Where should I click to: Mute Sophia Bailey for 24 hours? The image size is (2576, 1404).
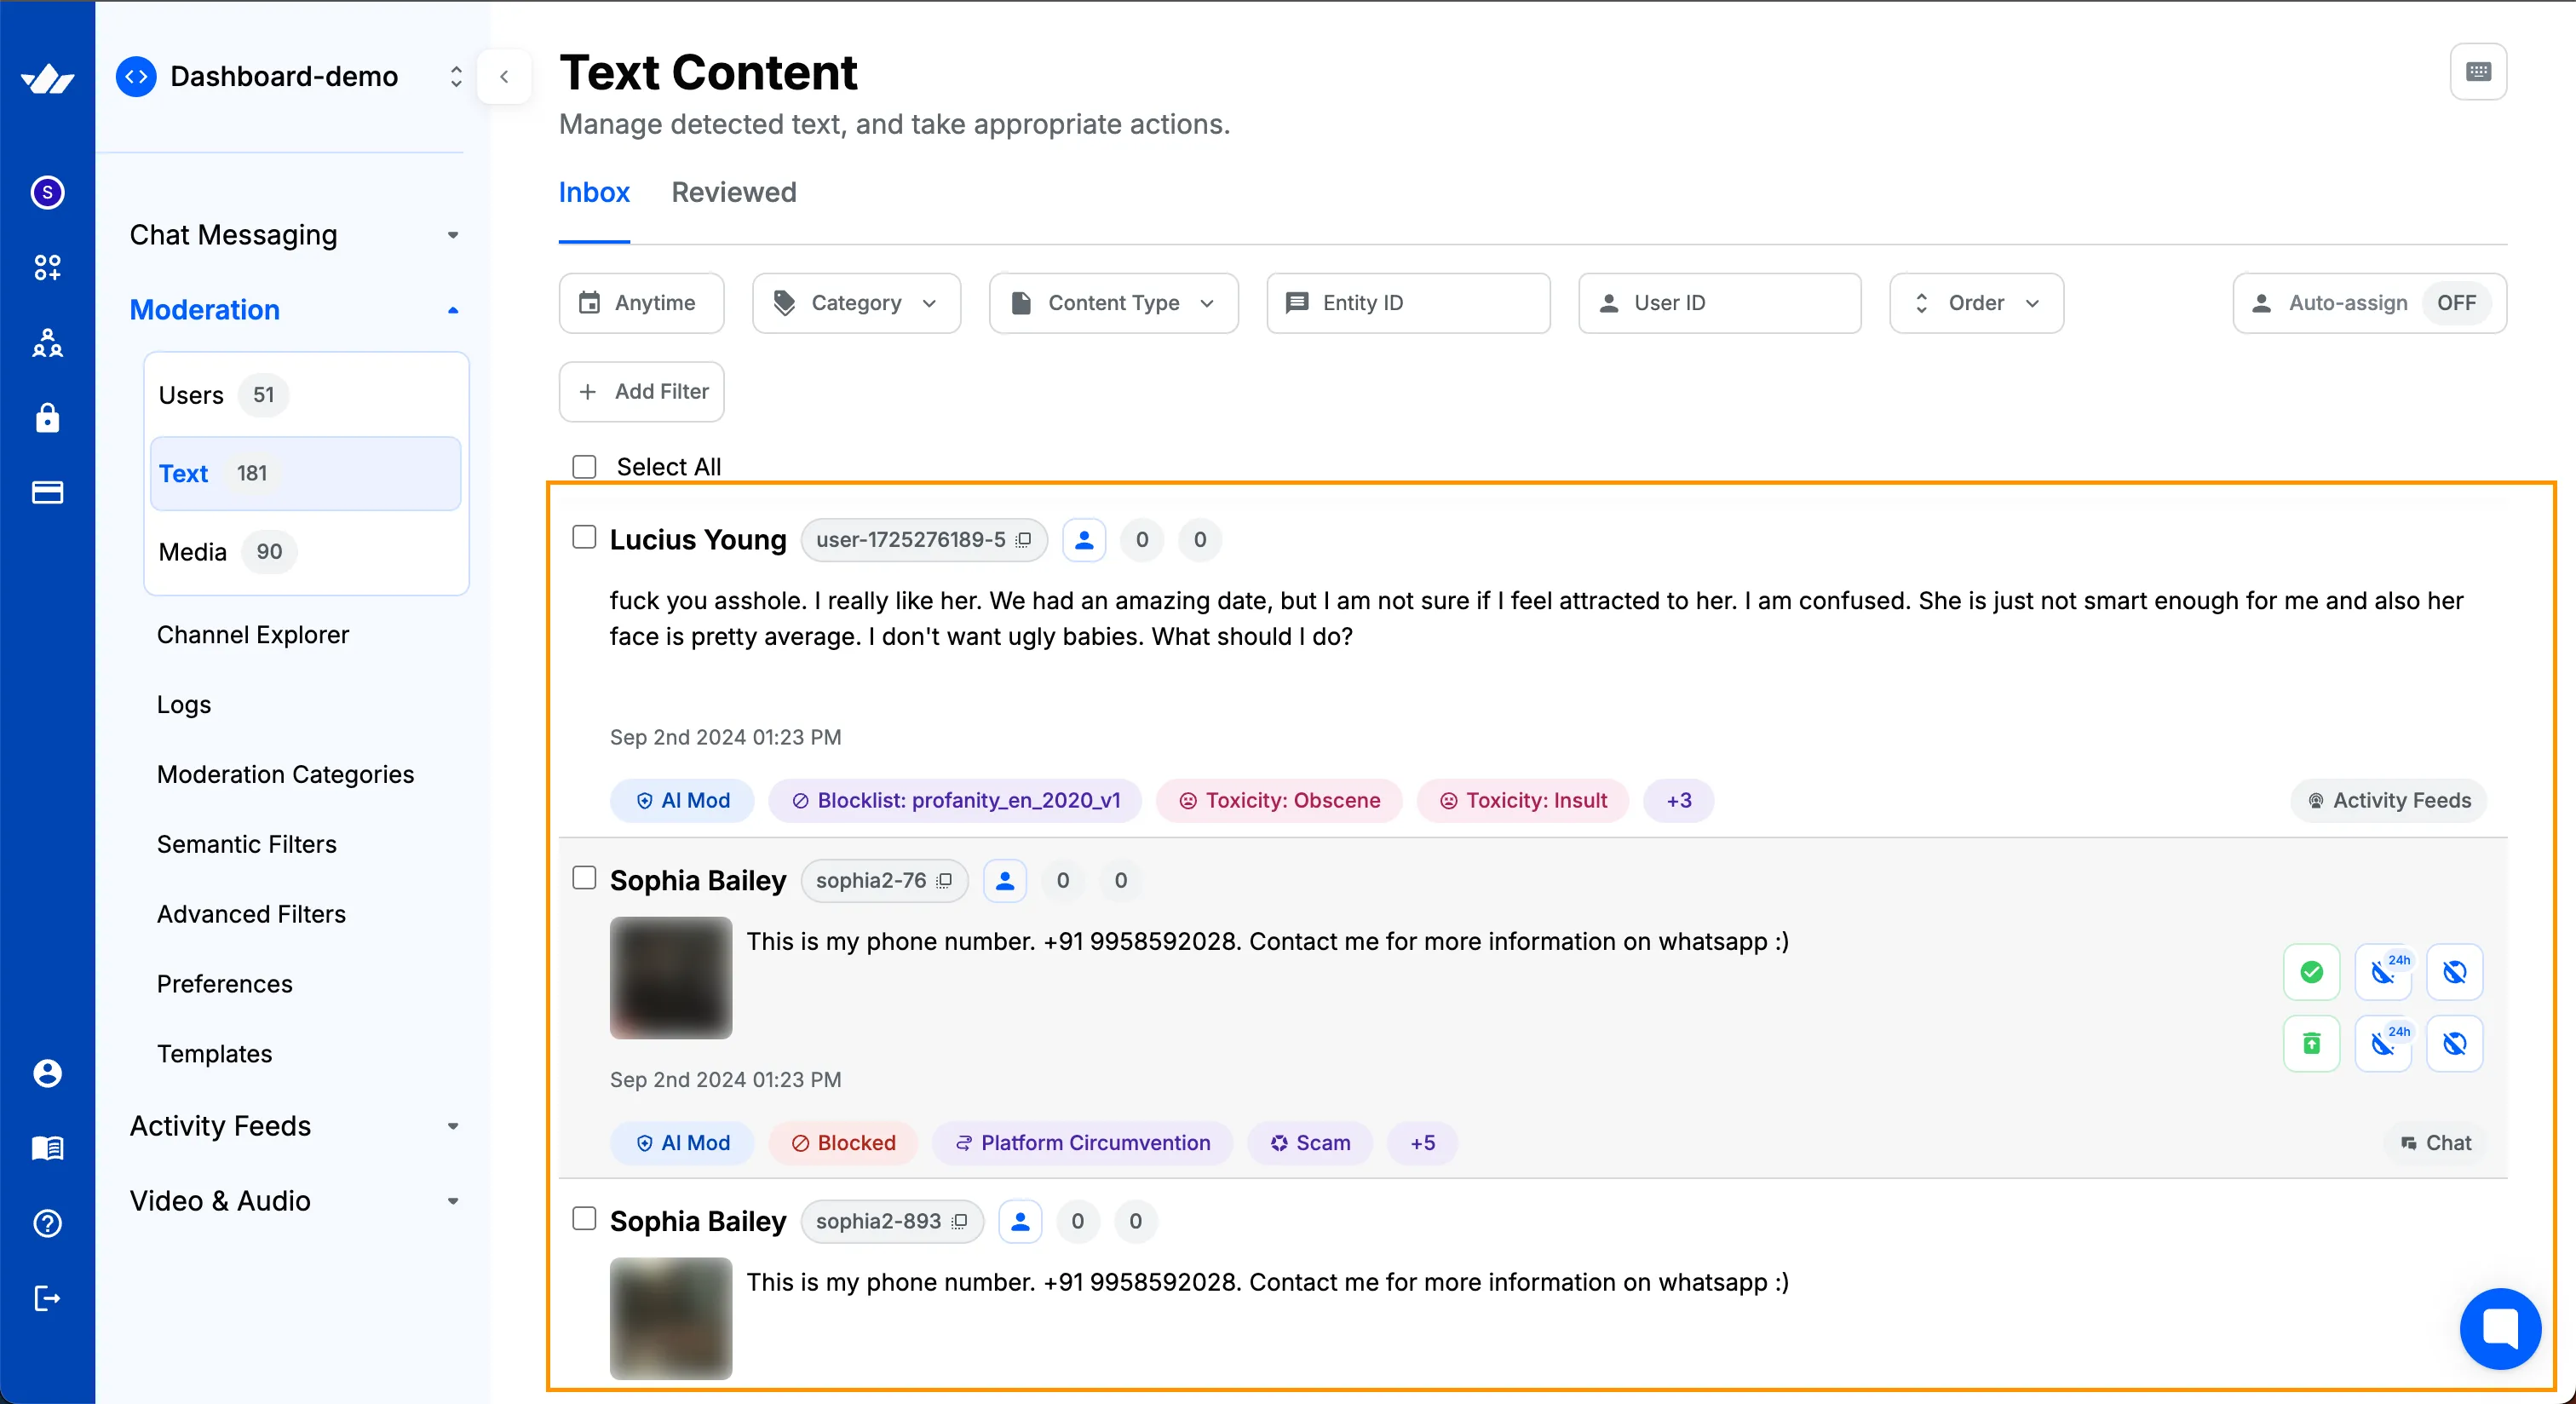[x=2384, y=971]
